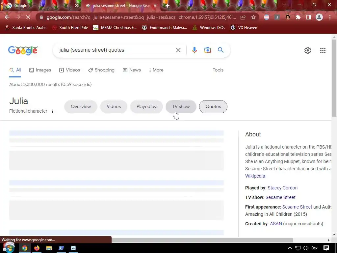Viewport: 337px width, 253px height.
Task: Open Chrome extensions puzzle menu
Action: pyautogui.click(x=298, y=17)
